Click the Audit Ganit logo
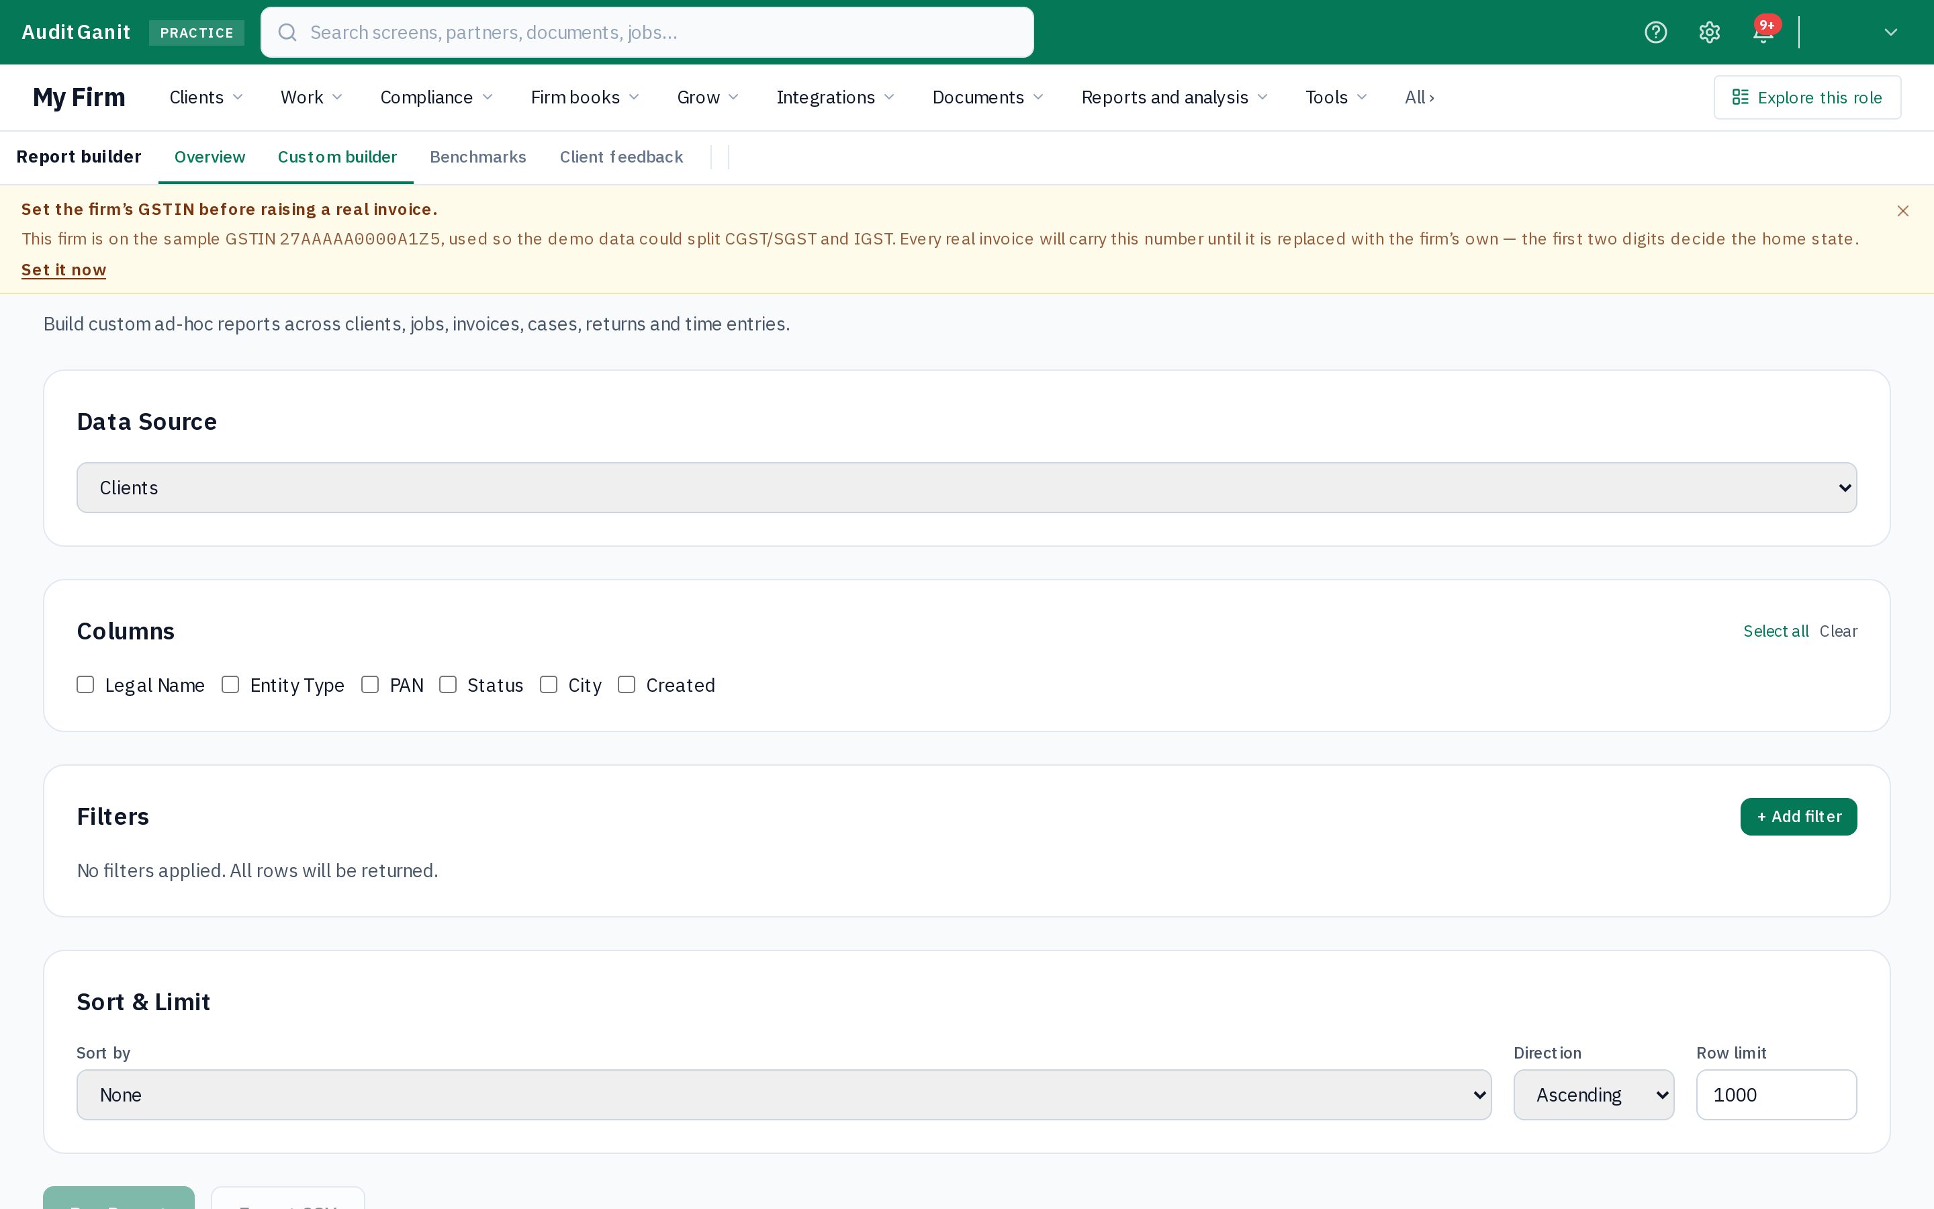 point(76,32)
